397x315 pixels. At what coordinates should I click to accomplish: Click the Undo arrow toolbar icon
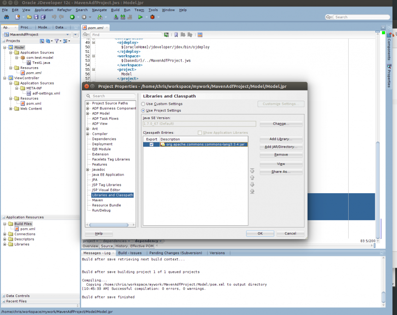54,17
